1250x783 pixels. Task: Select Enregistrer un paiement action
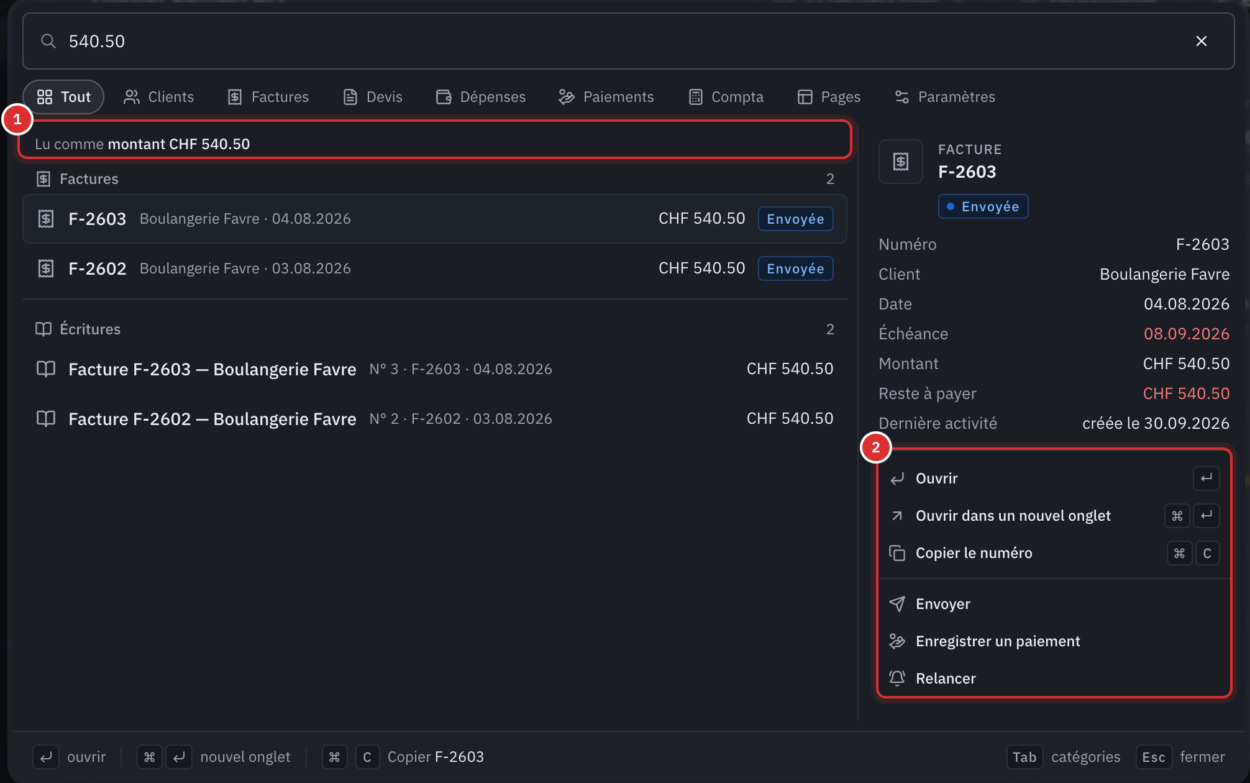click(1054, 641)
